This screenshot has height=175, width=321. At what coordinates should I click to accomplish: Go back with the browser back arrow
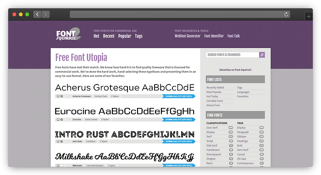click(37, 14)
